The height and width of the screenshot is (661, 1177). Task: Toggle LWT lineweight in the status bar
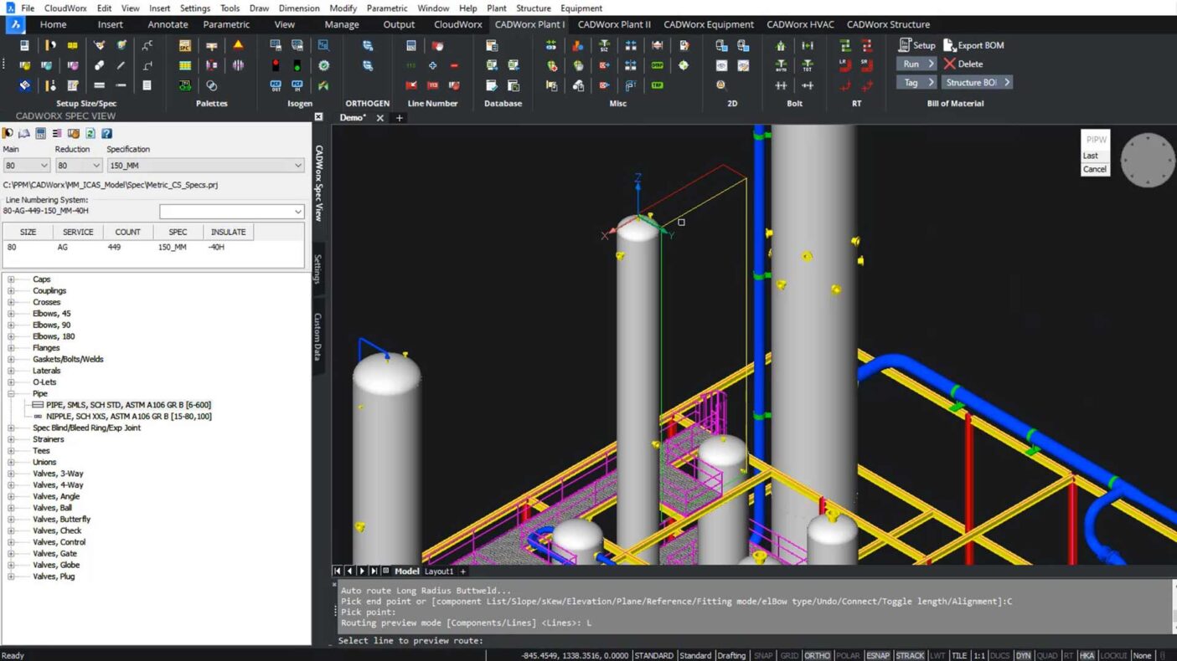pos(937,655)
